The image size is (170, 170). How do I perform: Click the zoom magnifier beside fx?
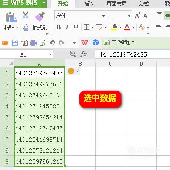[73, 54]
